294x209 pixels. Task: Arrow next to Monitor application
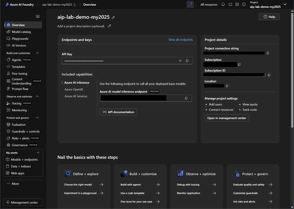pos(214,193)
